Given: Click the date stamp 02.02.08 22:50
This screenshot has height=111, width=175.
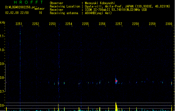Looking at the screenshot, I should click(17, 13).
